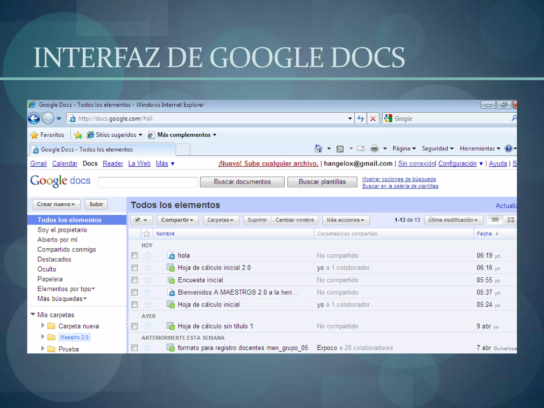544x408 pixels.
Task: Click the document icon of 'hola'
Action: [x=171, y=256]
